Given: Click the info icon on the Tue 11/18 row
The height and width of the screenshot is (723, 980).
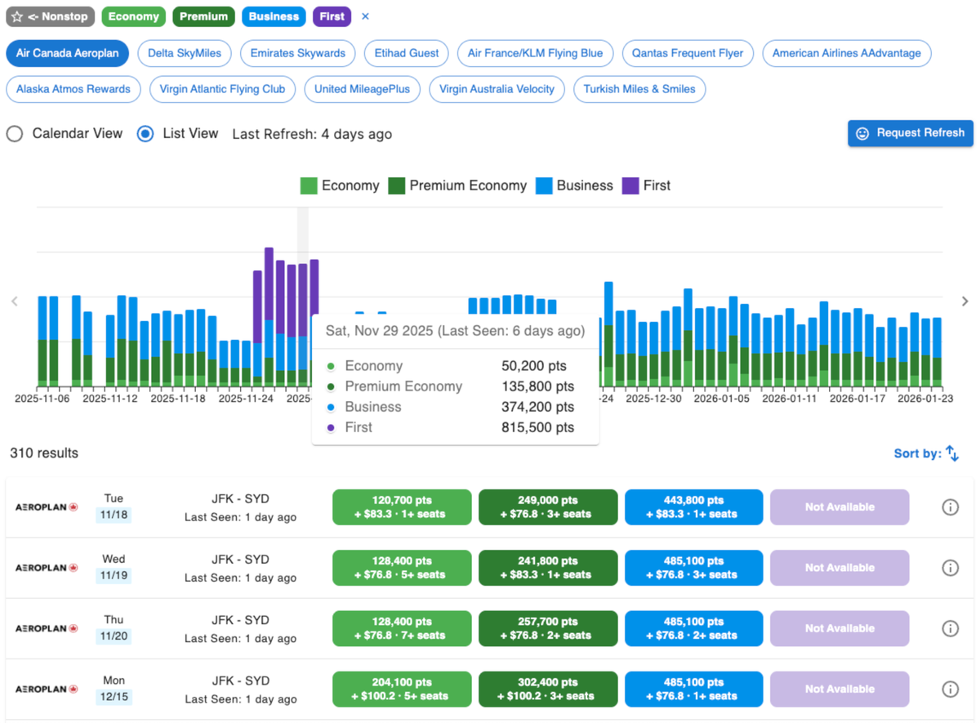Looking at the screenshot, I should [x=950, y=507].
